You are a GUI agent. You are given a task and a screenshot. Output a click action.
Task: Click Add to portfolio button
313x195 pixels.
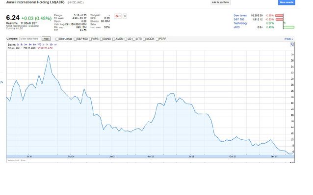click(x=220, y=2)
